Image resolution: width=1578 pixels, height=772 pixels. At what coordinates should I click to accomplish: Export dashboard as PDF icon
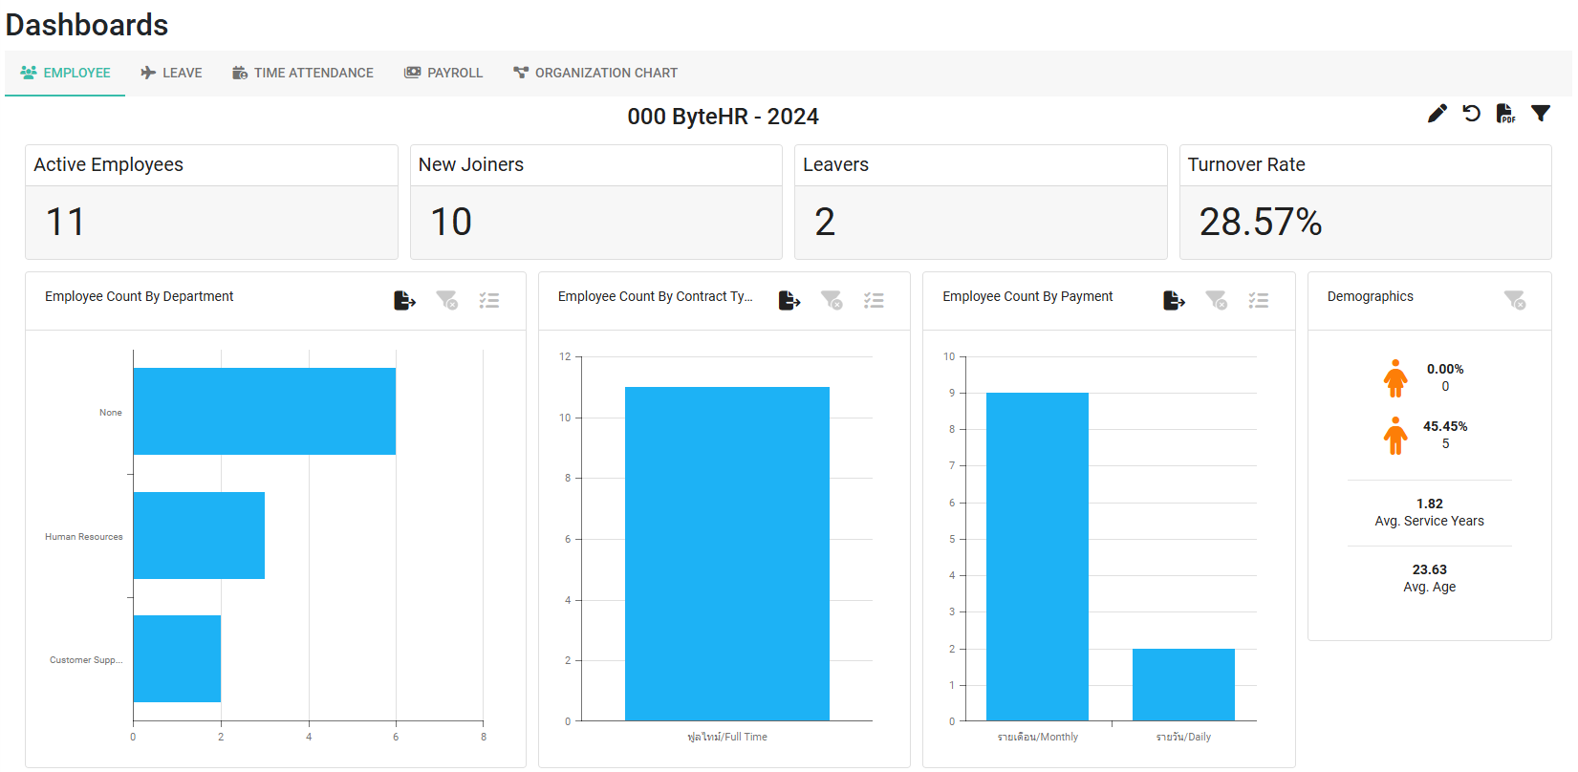click(x=1505, y=114)
